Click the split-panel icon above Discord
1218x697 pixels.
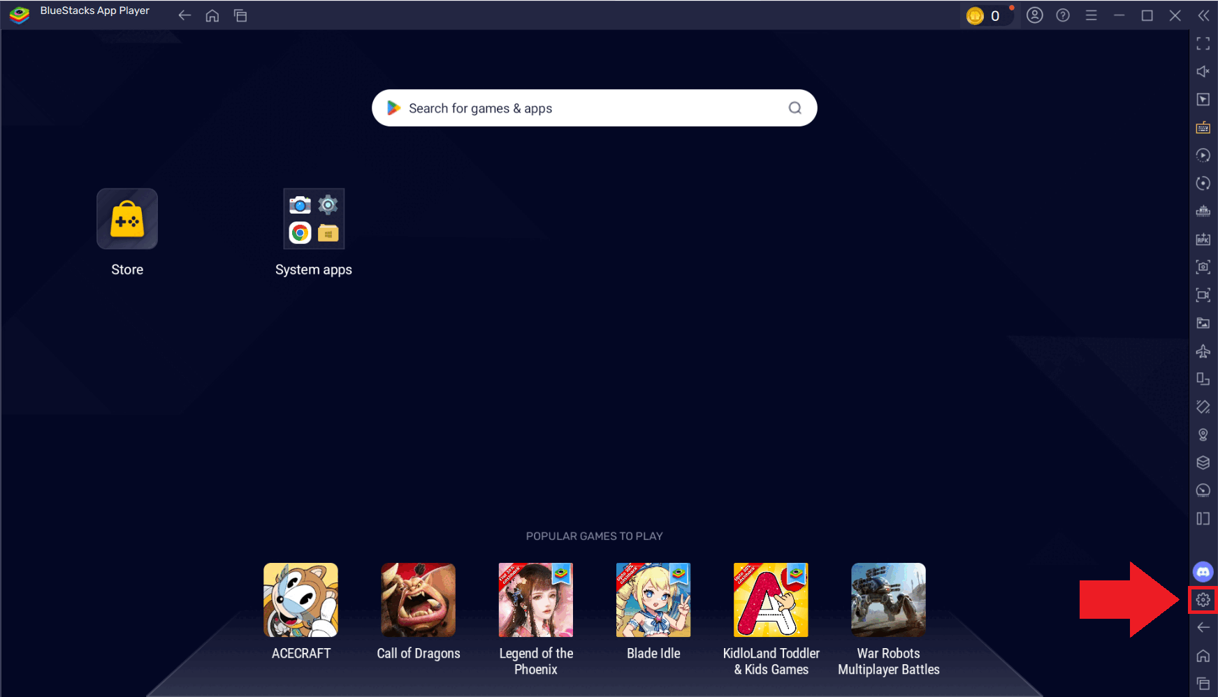(x=1203, y=519)
